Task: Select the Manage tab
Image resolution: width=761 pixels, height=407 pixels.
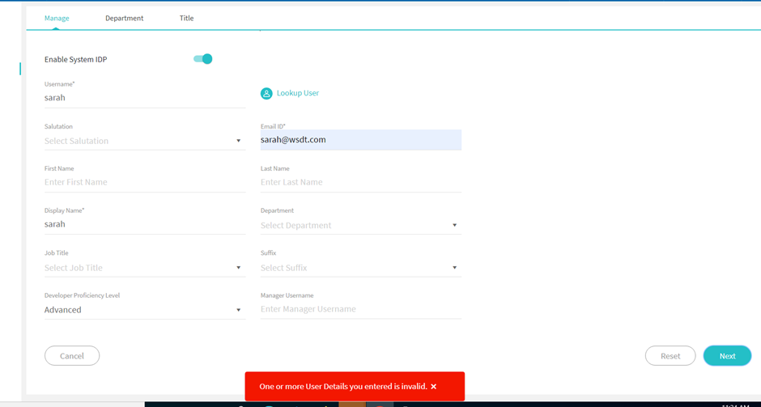Action: 57,18
